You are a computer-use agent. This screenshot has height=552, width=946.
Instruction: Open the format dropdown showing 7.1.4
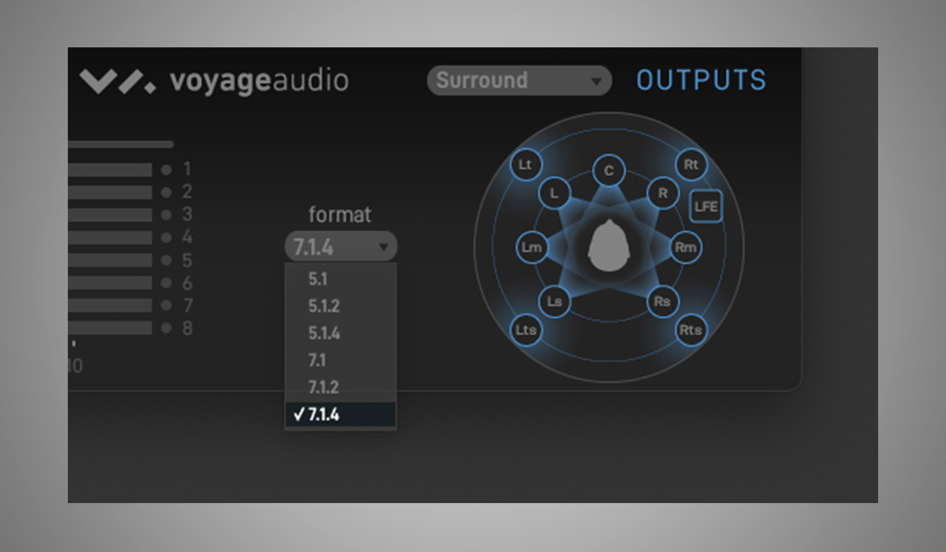pos(341,248)
